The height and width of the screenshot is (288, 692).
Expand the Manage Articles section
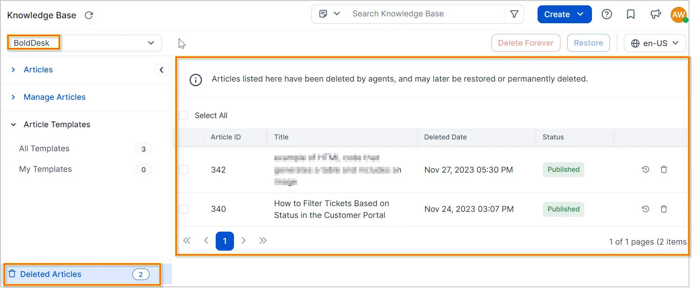(x=54, y=97)
